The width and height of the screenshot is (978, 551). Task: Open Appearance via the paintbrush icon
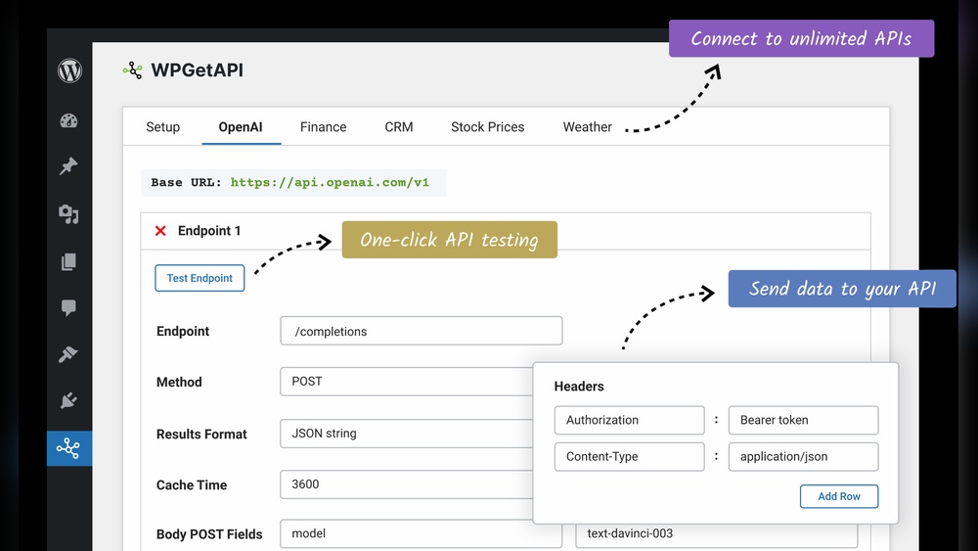68,354
